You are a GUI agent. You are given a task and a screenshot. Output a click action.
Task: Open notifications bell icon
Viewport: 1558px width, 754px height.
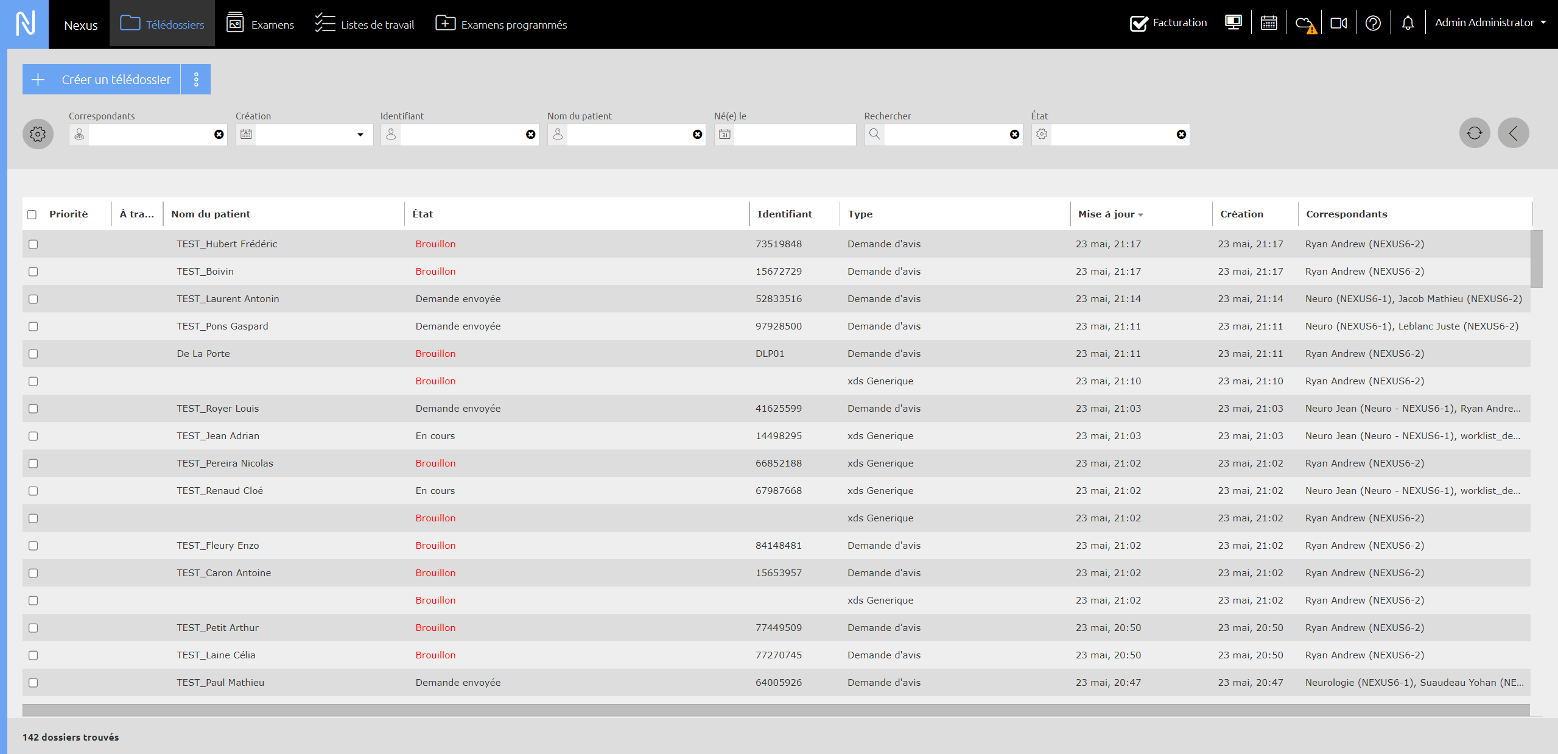pos(1408,23)
